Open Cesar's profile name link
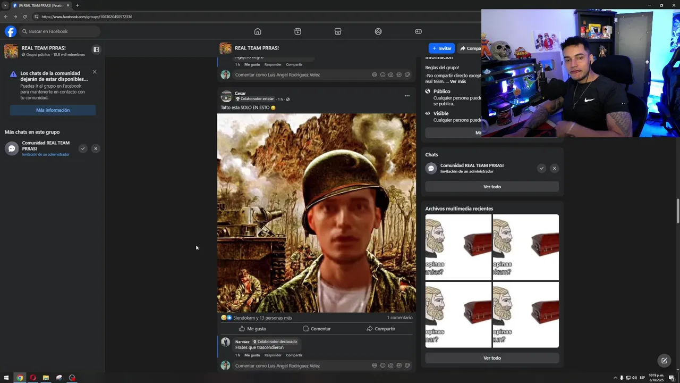Screen dimensions: 680x383 (x=240, y=94)
